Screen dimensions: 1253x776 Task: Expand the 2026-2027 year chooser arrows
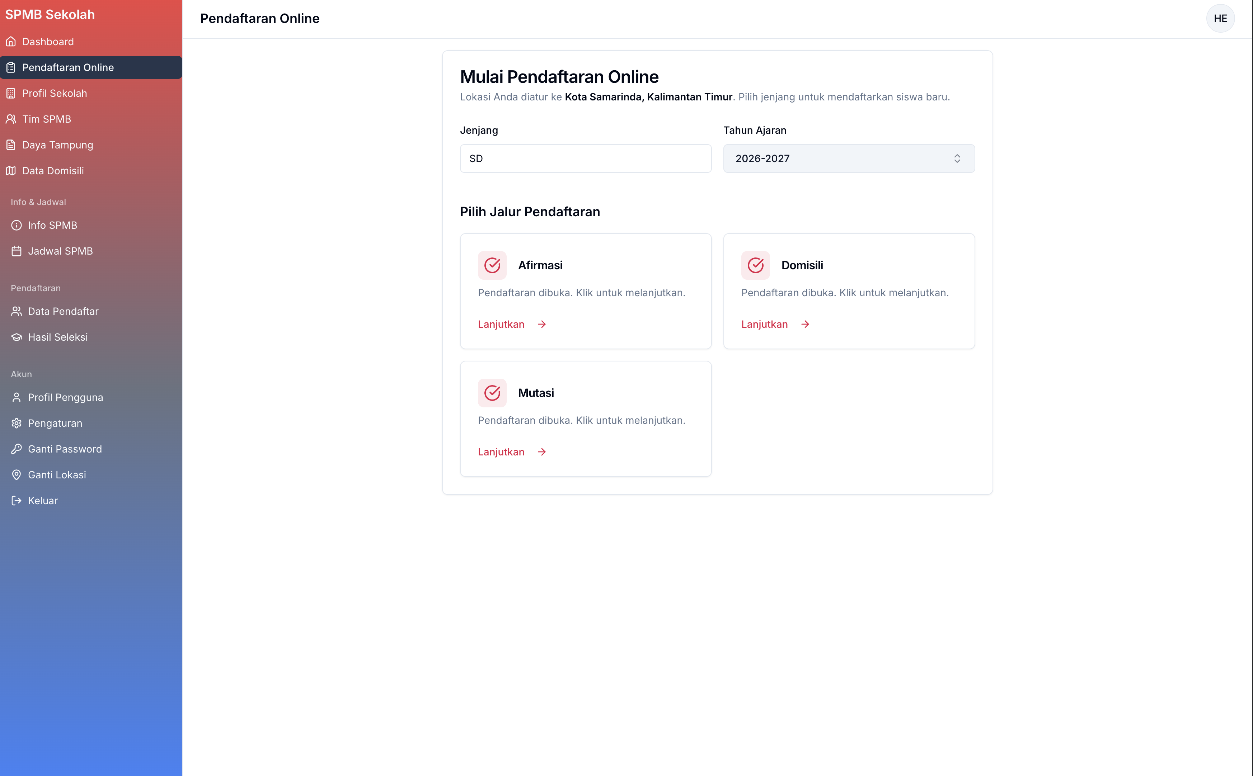[x=958, y=158]
